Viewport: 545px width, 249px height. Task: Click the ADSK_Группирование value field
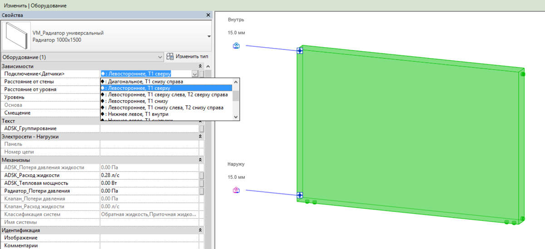pos(149,129)
